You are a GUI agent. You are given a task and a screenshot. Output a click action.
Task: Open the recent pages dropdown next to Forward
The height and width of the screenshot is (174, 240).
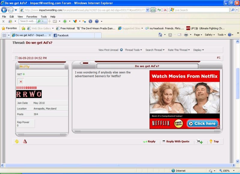16,10
